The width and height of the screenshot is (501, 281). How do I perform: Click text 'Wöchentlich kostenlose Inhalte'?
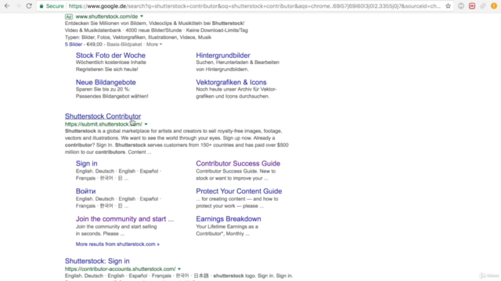(x=111, y=62)
